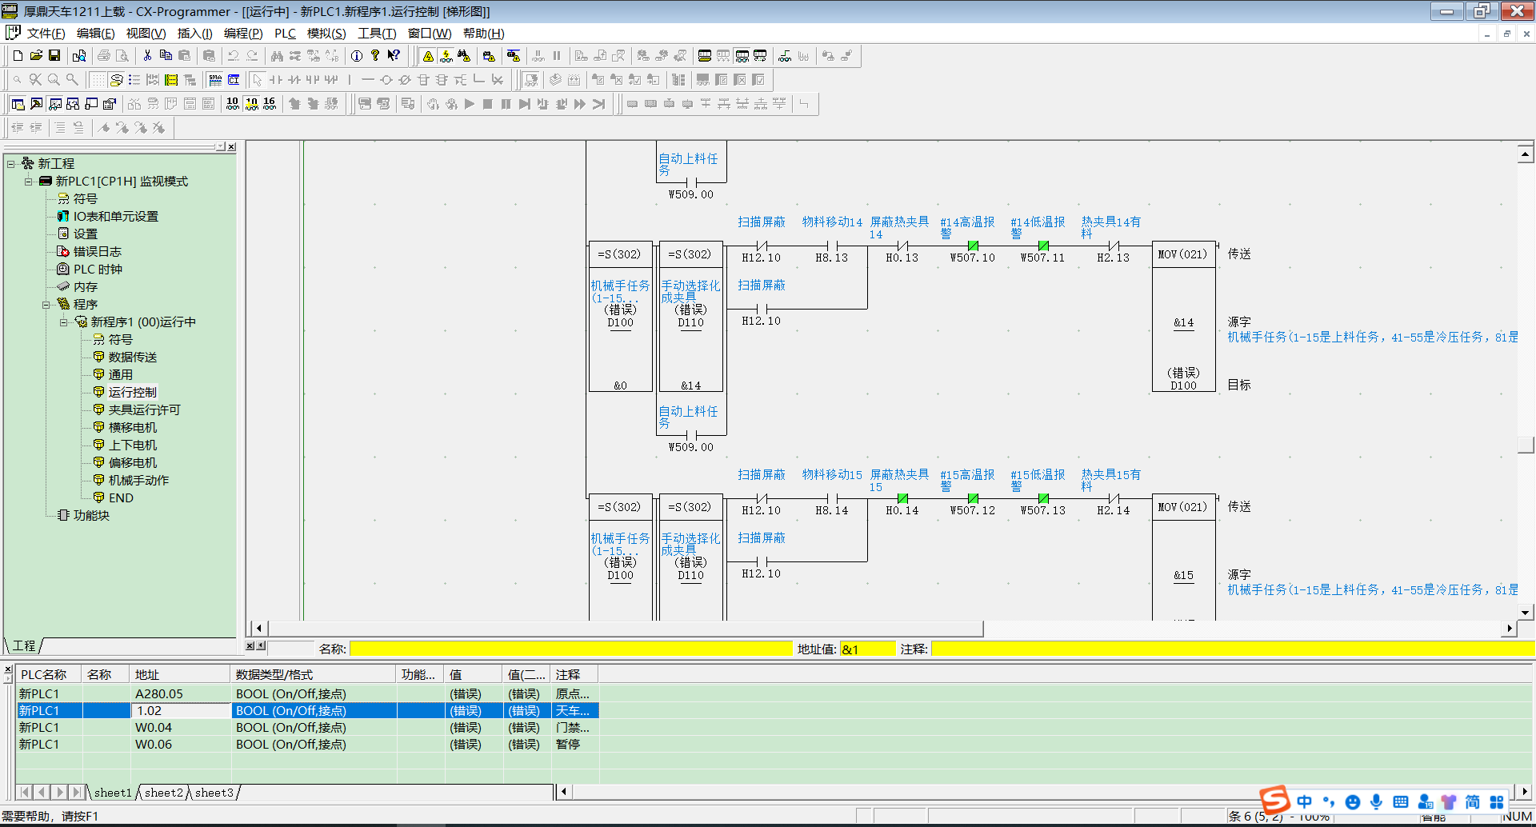The height and width of the screenshot is (827, 1536).
Task: Click the Monitor in Hex '16' icon
Action: click(270, 104)
